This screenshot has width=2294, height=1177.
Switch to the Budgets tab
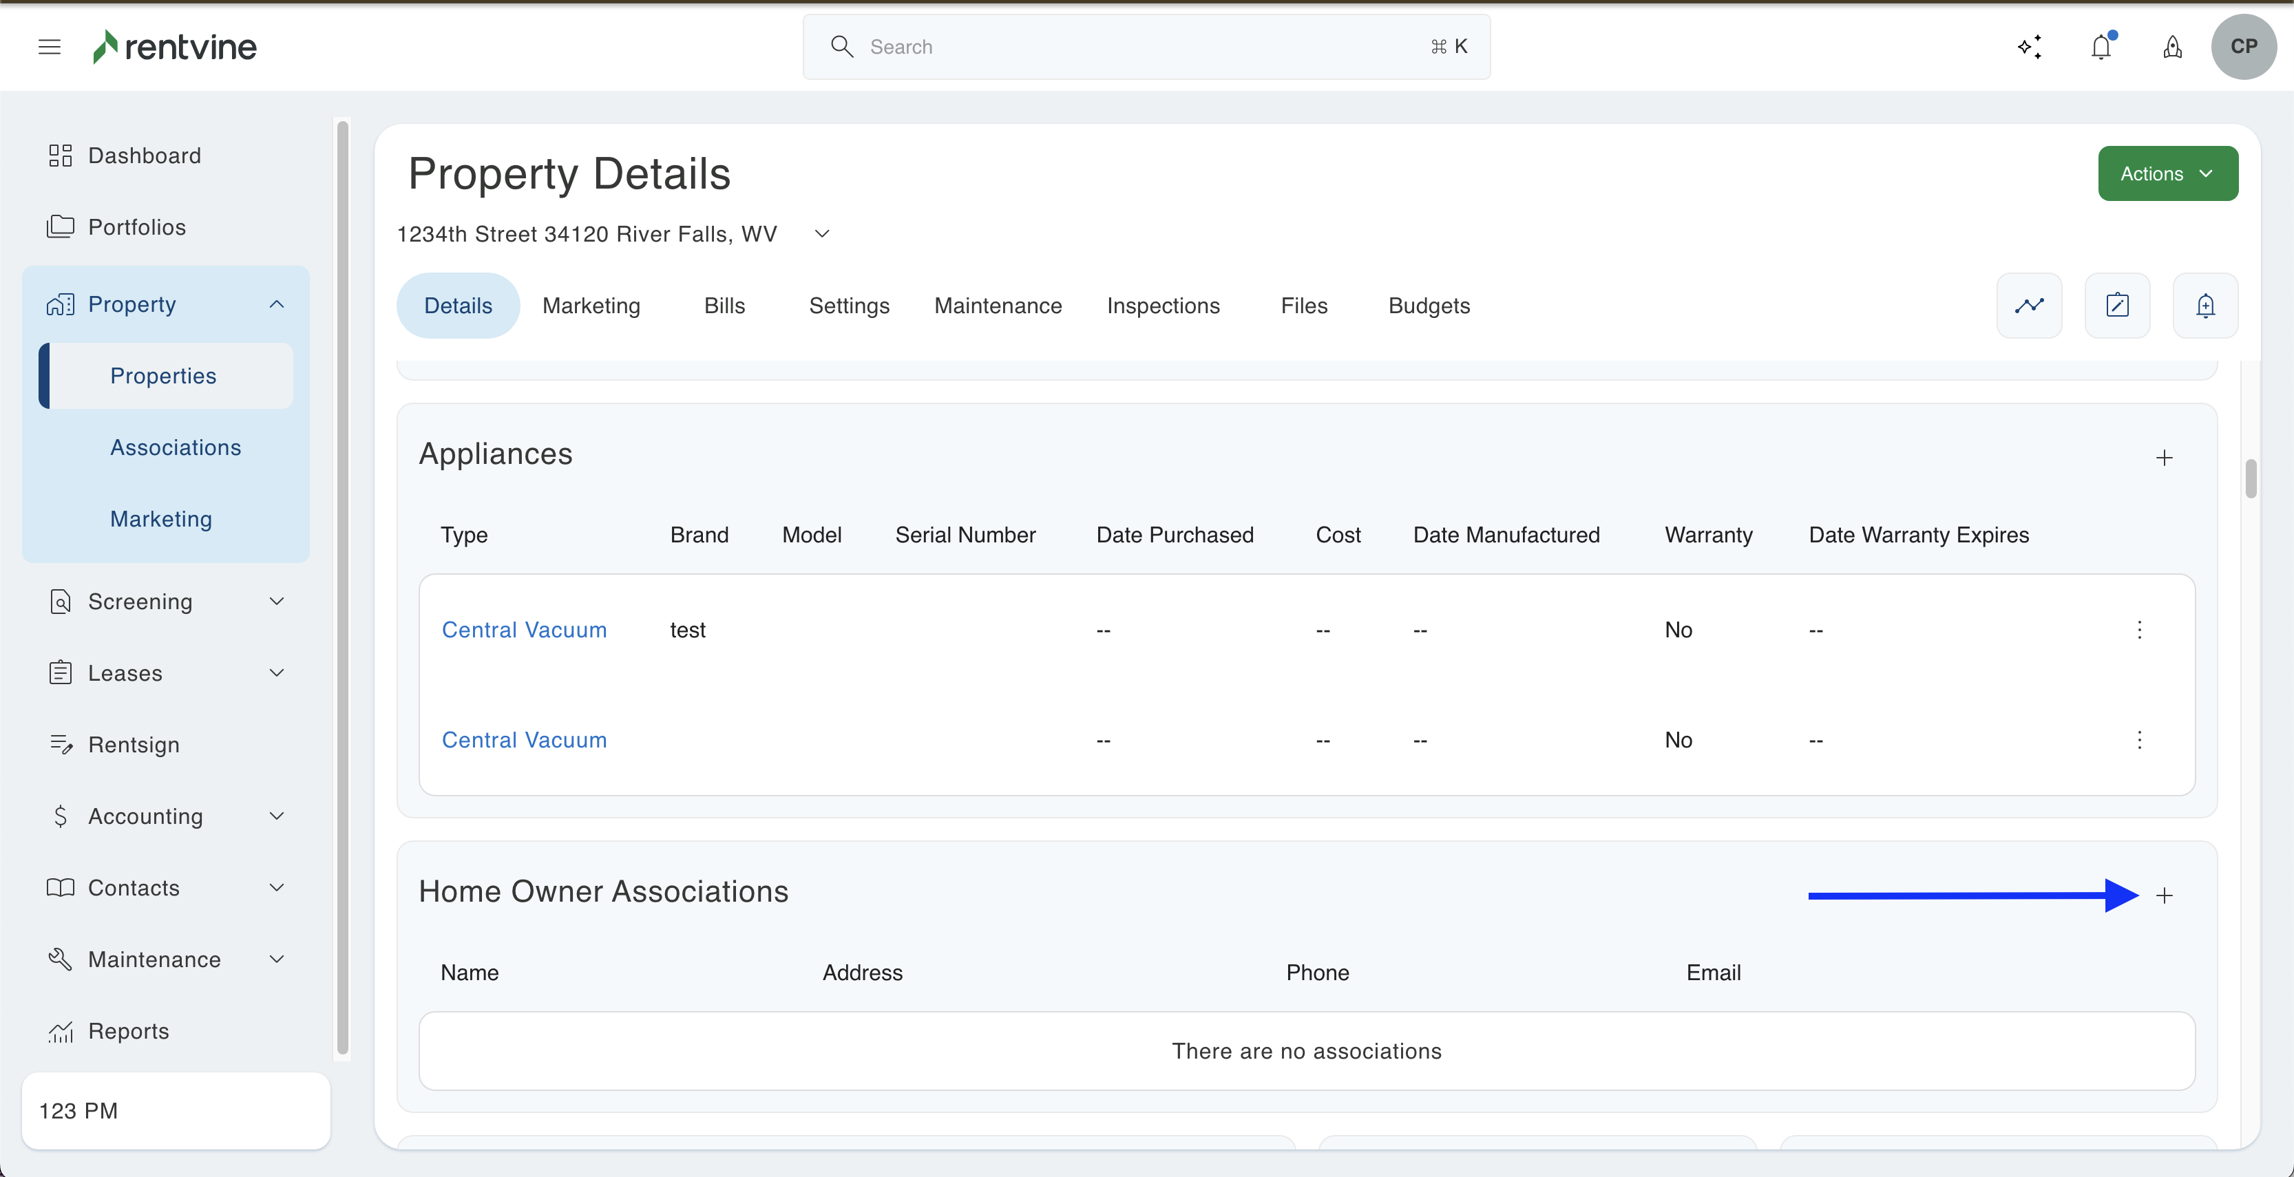pos(1429,306)
